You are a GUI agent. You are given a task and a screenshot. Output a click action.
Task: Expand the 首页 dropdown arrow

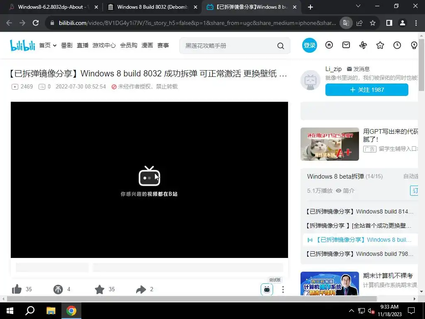[55, 46]
